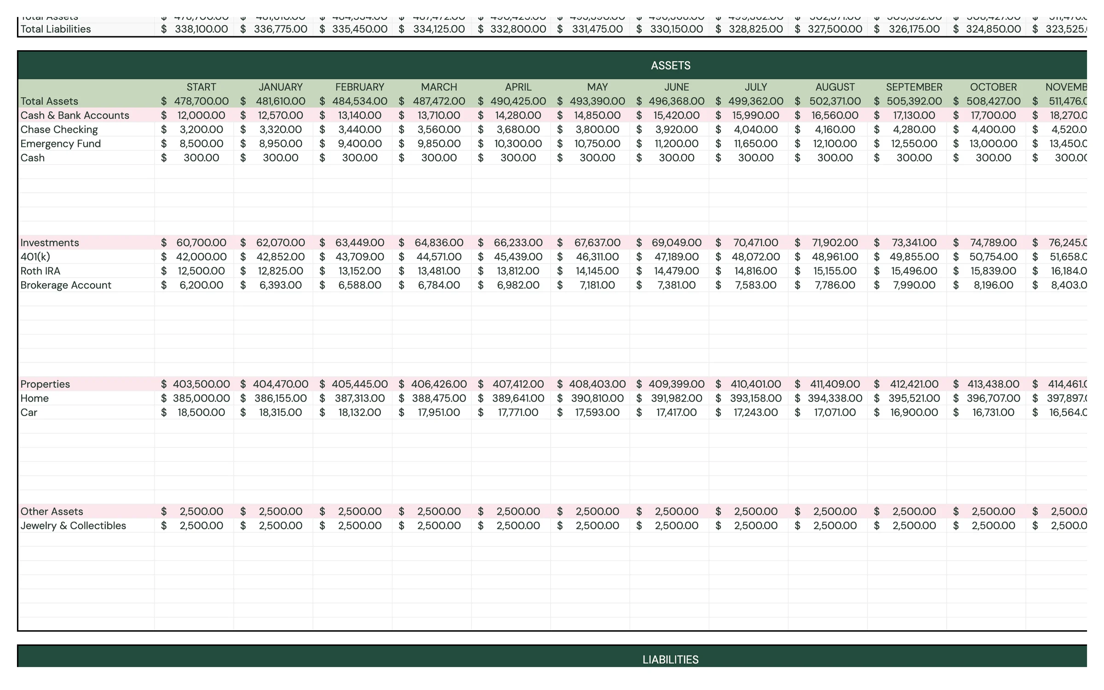Click the JANUARY column header
The width and height of the screenshot is (1104, 690).
(x=280, y=87)
